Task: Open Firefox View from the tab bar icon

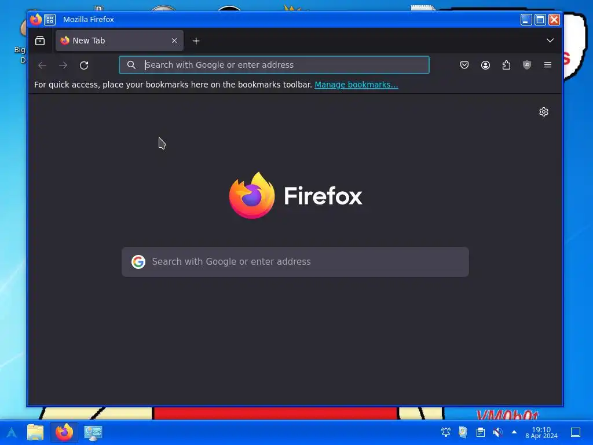Action: 40,41
